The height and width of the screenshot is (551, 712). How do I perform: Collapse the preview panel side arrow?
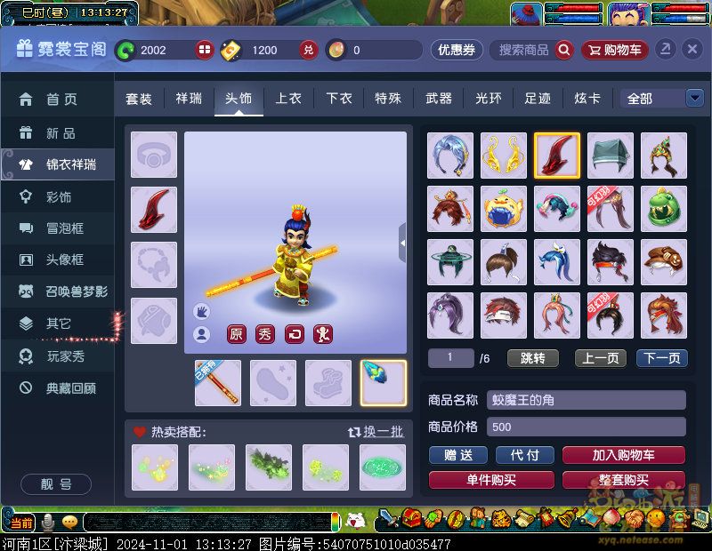[402, 244]
